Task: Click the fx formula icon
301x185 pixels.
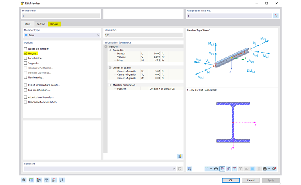Action: [x=62, y=180]
